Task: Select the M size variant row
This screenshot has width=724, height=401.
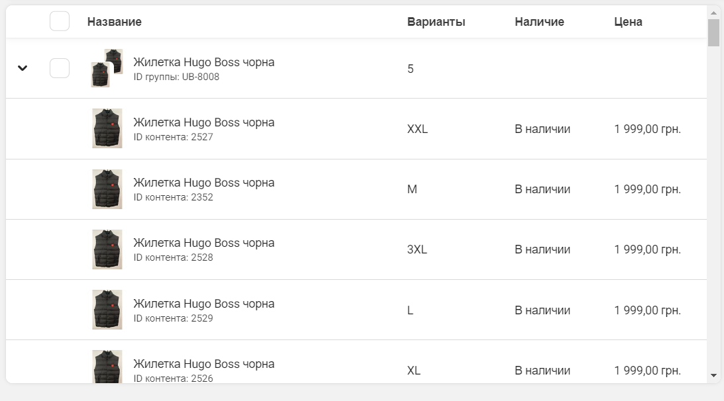Action: pos(356,189)
